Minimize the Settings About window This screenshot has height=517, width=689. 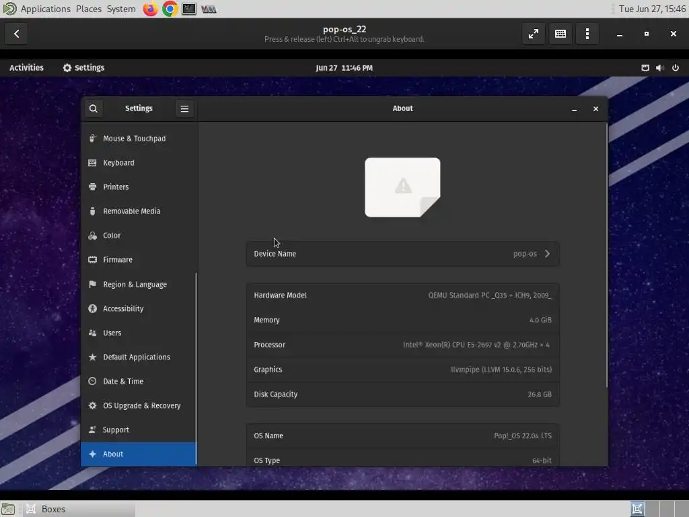(574, 109)
